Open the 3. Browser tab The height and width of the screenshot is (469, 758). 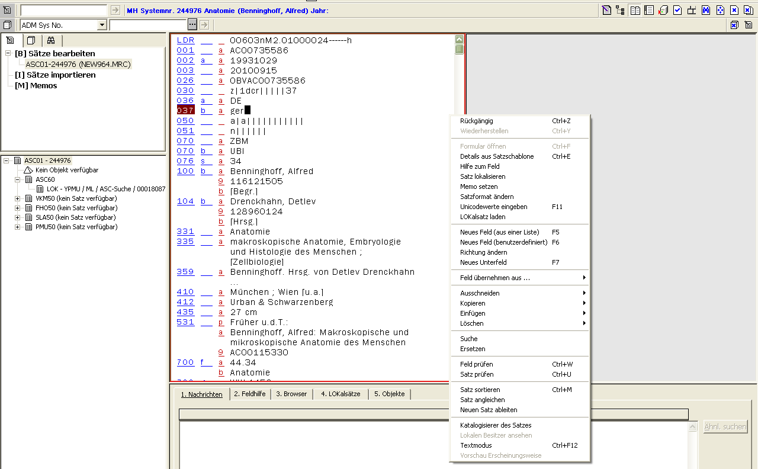[x=291, y=394]
